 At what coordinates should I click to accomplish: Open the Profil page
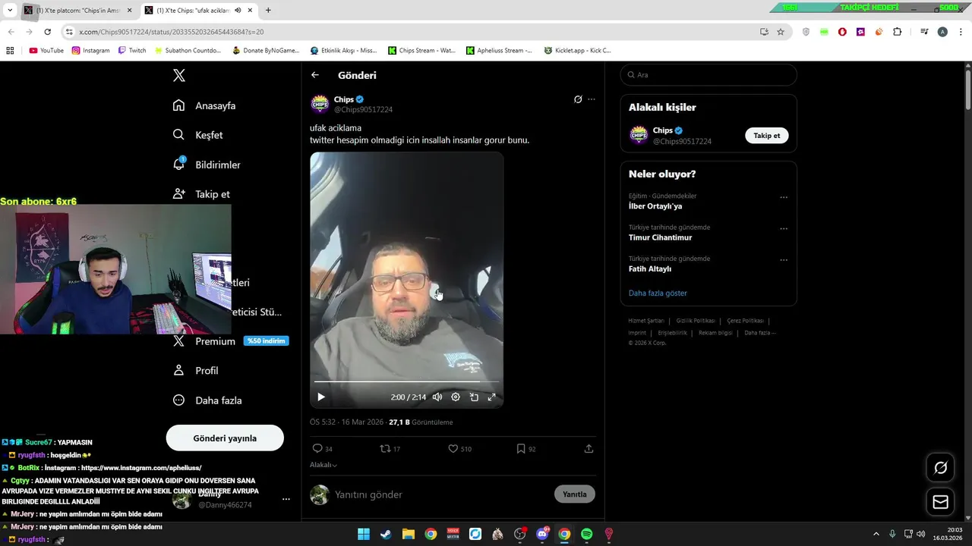(x=196, y=371)
